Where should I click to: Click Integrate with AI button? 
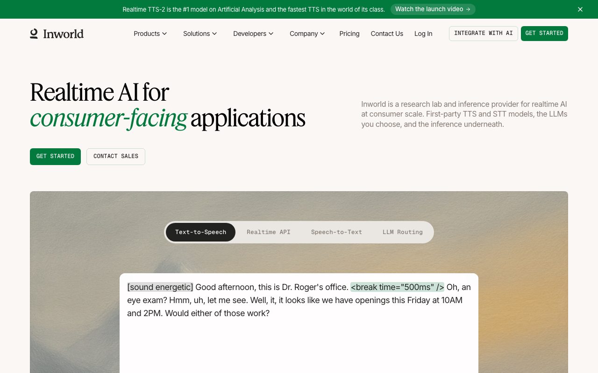[x=484, y=34]
